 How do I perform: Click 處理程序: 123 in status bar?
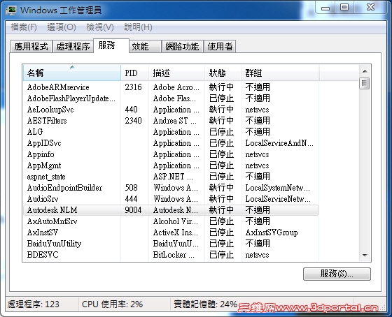click(34, 304)
